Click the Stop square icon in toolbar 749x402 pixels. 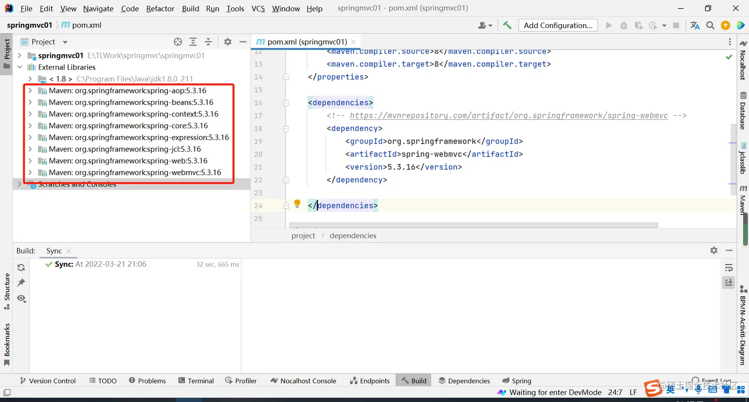click(676, 25)
